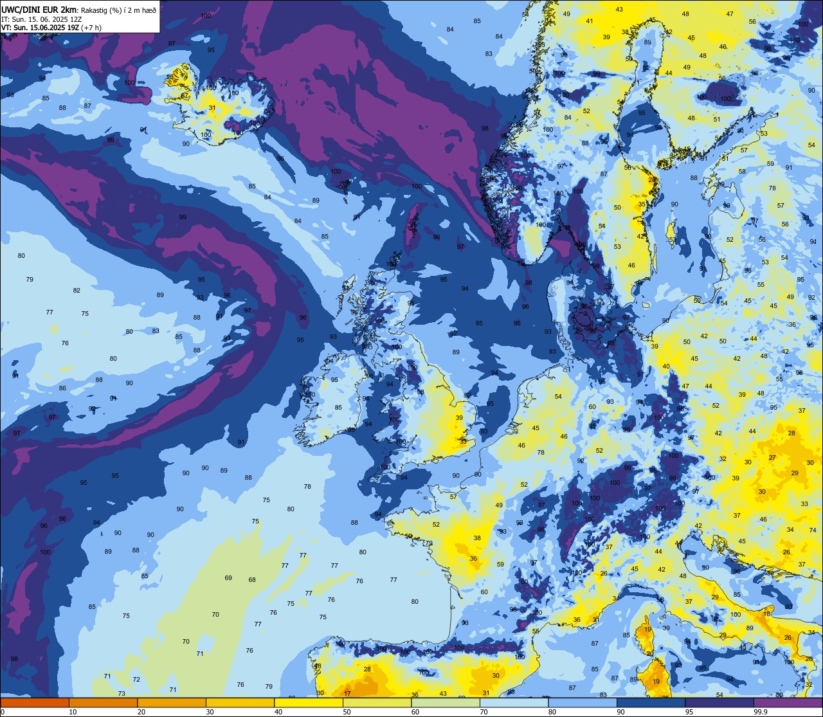Click the value 69 over the Atlantic

[228, 577]
